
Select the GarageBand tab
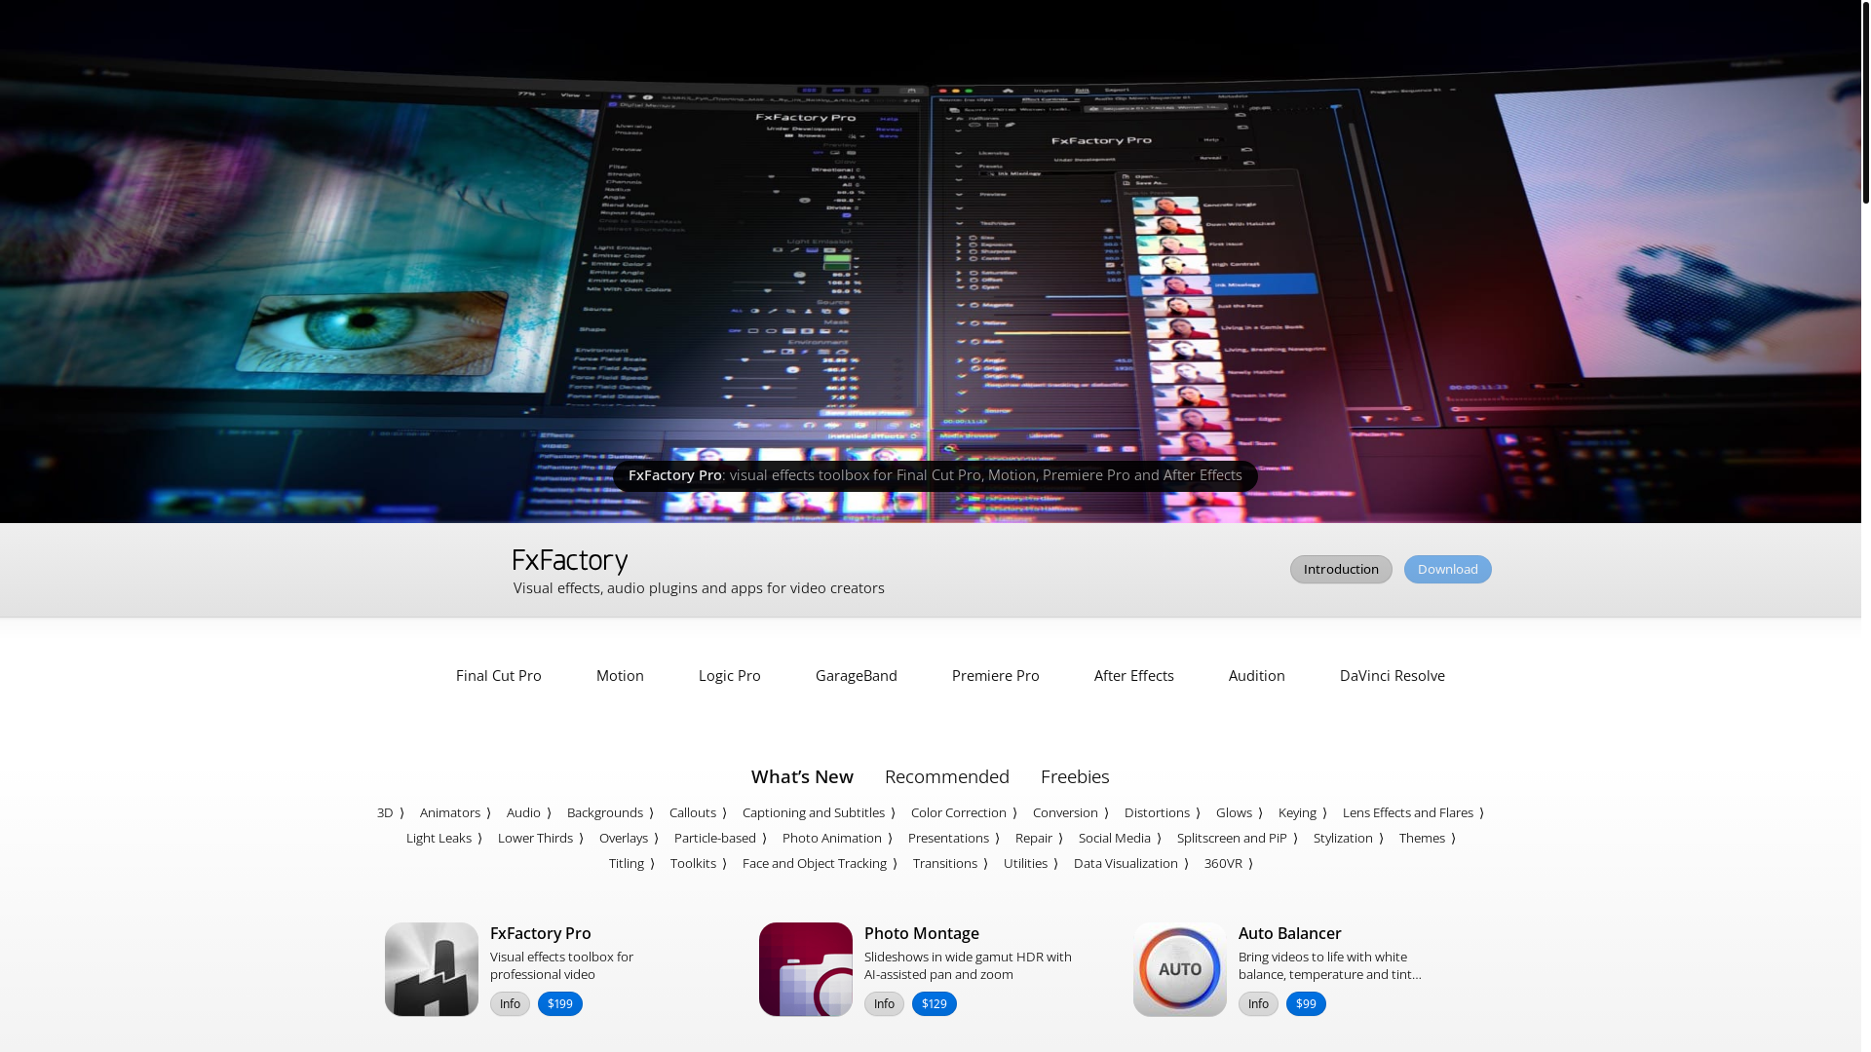[x=857, y=676]
